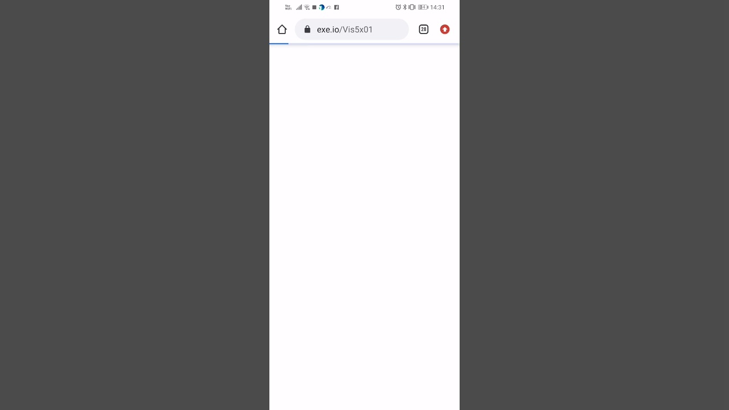The height and width of the screenshot is (410, 729).
Task: Click the blue page loading progress bar
Action: pos(279,43)
